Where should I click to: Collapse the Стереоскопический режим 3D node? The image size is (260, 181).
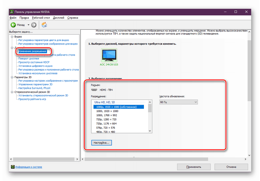point(12,92)
